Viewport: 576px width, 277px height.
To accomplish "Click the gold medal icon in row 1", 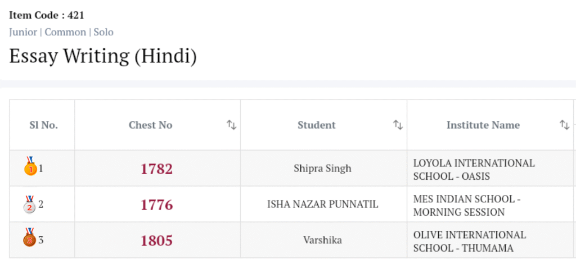I will click(x=30, y=166).
